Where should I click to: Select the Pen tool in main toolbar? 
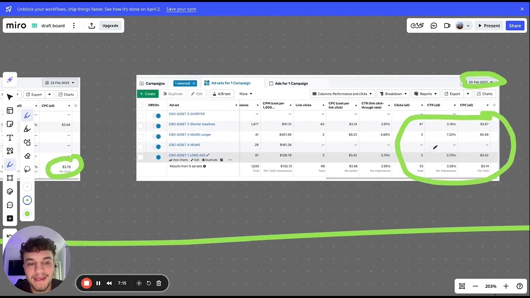(10, 164)
